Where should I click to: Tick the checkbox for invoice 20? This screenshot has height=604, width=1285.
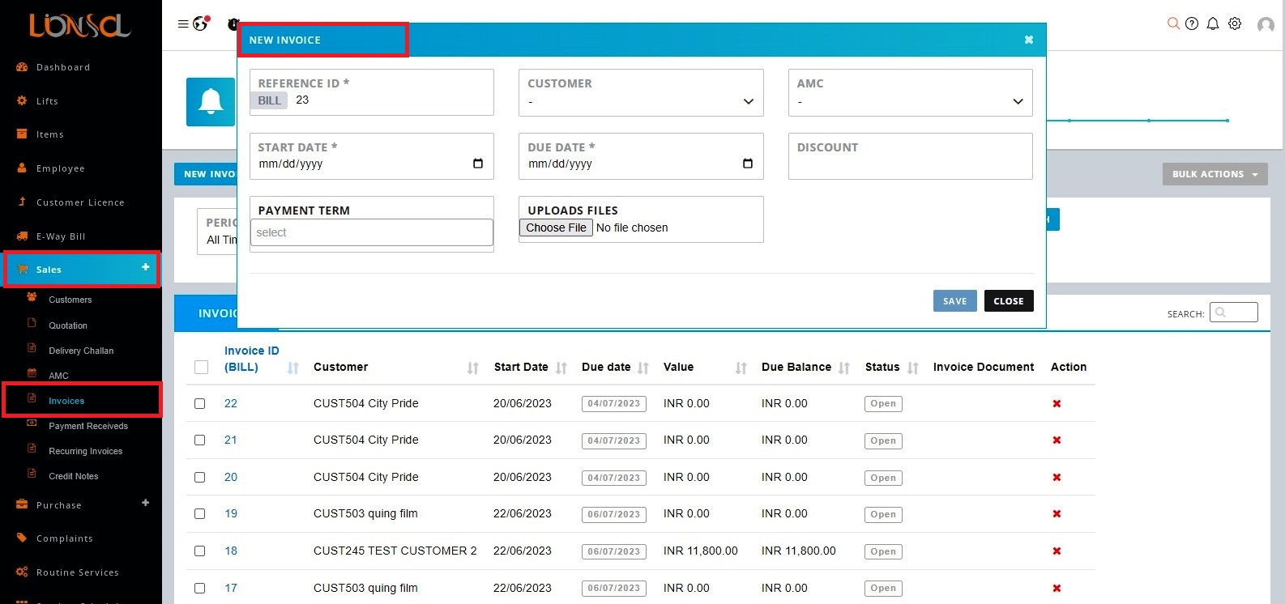tap(200, 478)
